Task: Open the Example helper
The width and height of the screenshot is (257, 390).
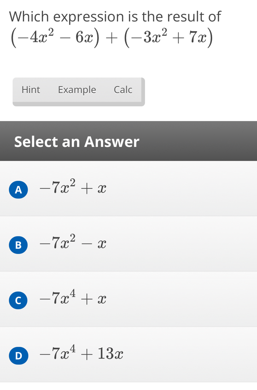Action: (x=77, y=90)
